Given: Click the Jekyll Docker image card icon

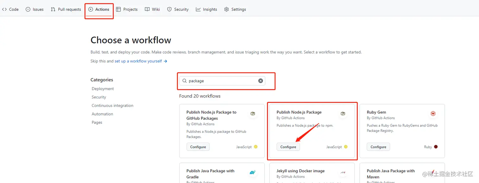Looking at the screenshot, I should pyautogui.click(x=343, y=172).
